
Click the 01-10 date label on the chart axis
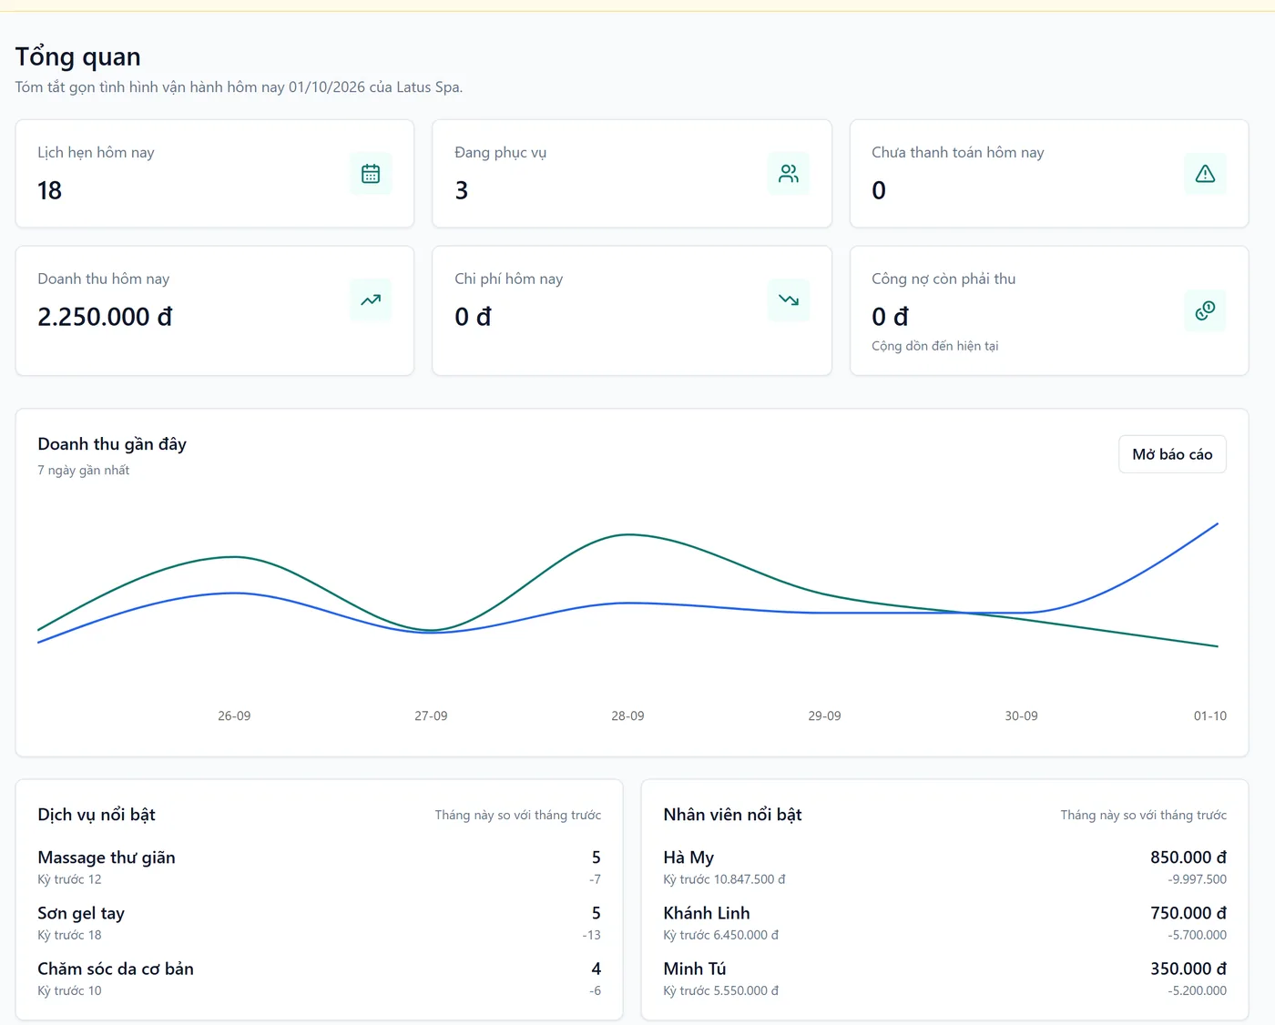point(1210,716)
